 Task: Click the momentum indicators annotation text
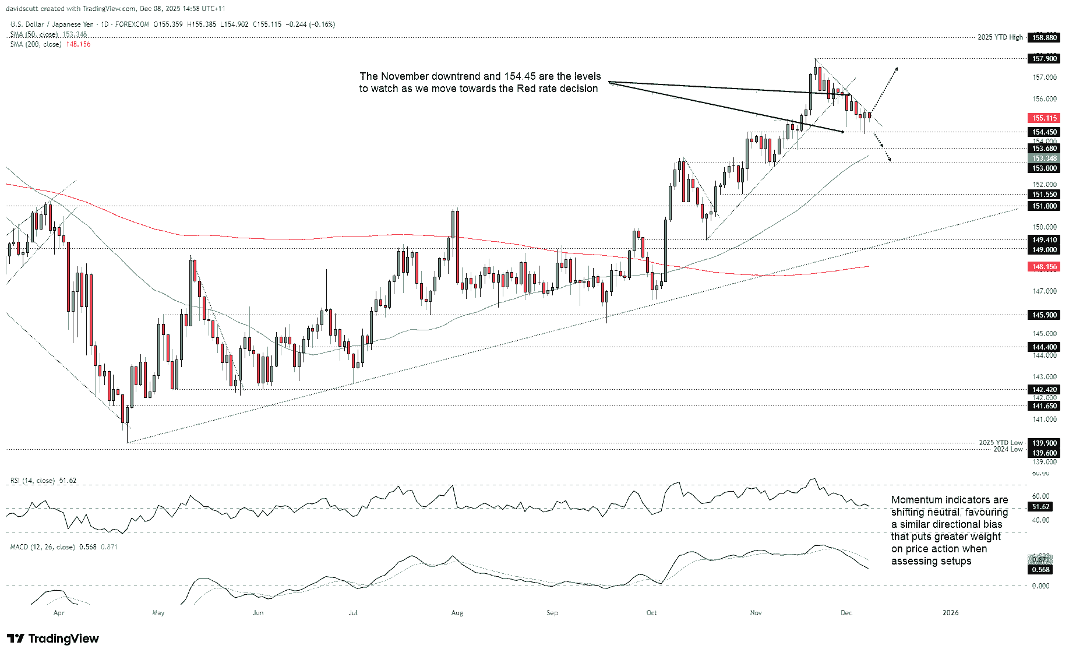[x=950, y=531]
